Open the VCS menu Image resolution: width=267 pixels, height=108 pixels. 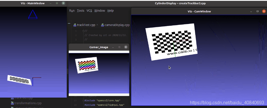tap(89, 11)
